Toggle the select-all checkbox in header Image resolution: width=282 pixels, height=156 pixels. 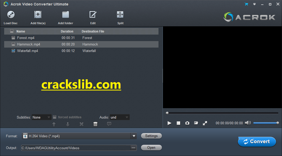pyautogui.click(x=12, y=31)
